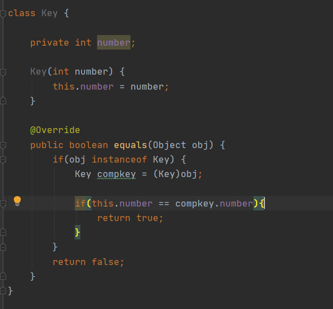Collapse the instanceof if-block fold marker
Screen dimensions: 333x309
3,160
